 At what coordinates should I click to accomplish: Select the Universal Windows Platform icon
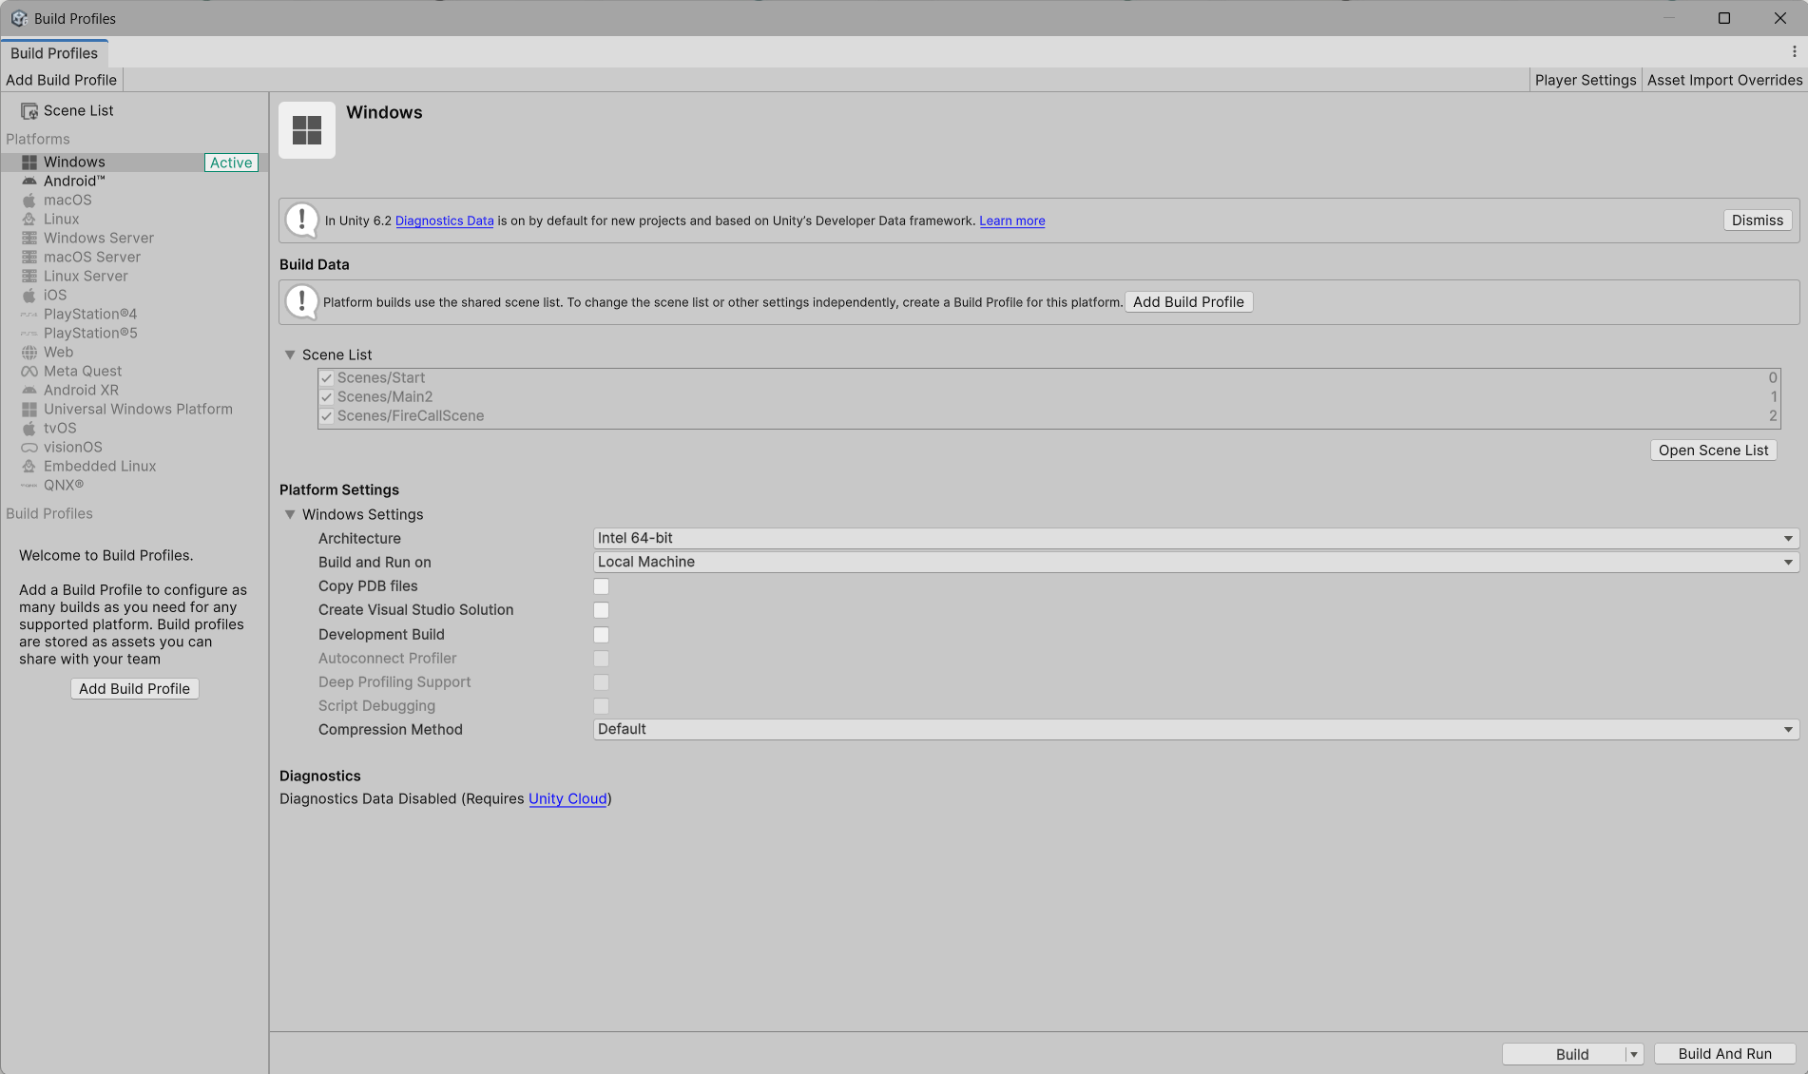(x=29, y=410)
